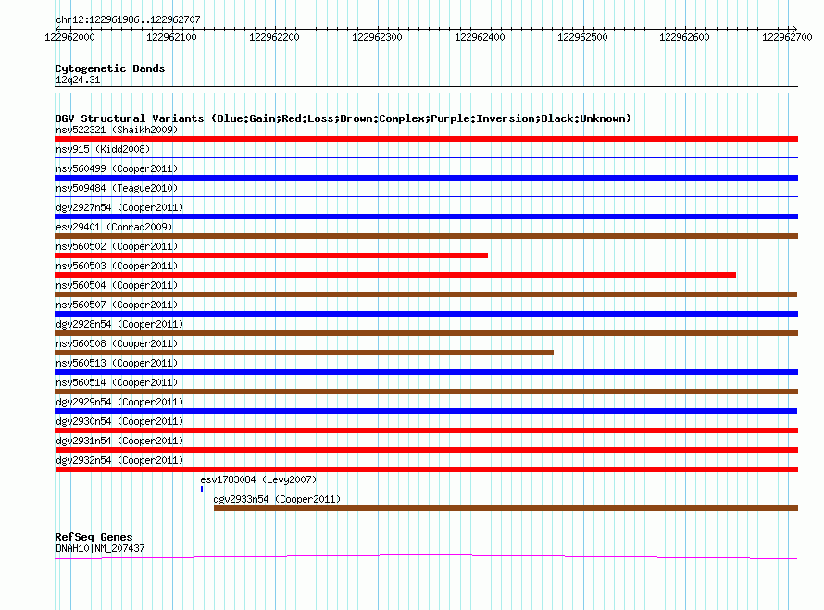Select the nsv560514 (Cooper2011) label
This screenshot has height=610, width=824.
click(x=117, y=382)
